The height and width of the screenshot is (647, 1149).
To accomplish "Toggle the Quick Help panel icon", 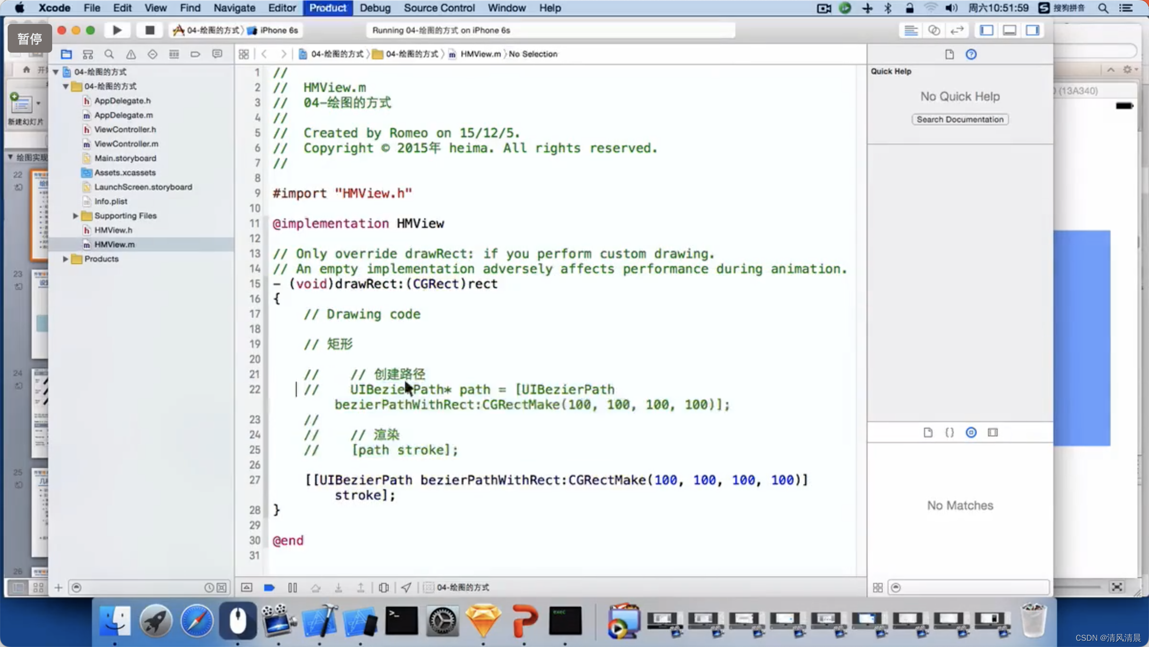I will click(971, 54).
